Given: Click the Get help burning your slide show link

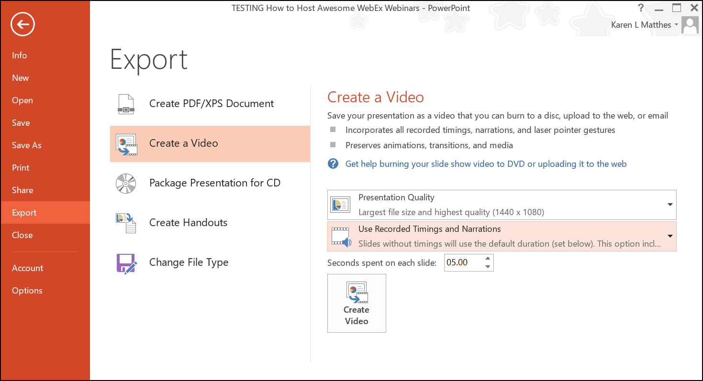Looking at the screenshot, I should (486, 163).
